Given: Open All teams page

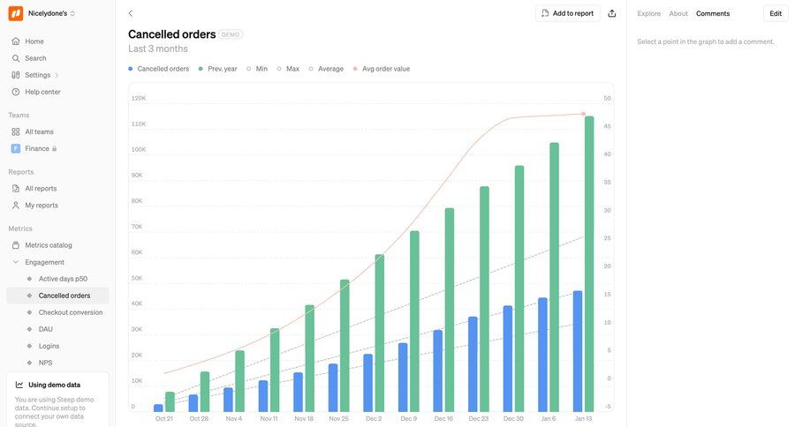Looking at the screenshot, I should (x=39, y=131).
